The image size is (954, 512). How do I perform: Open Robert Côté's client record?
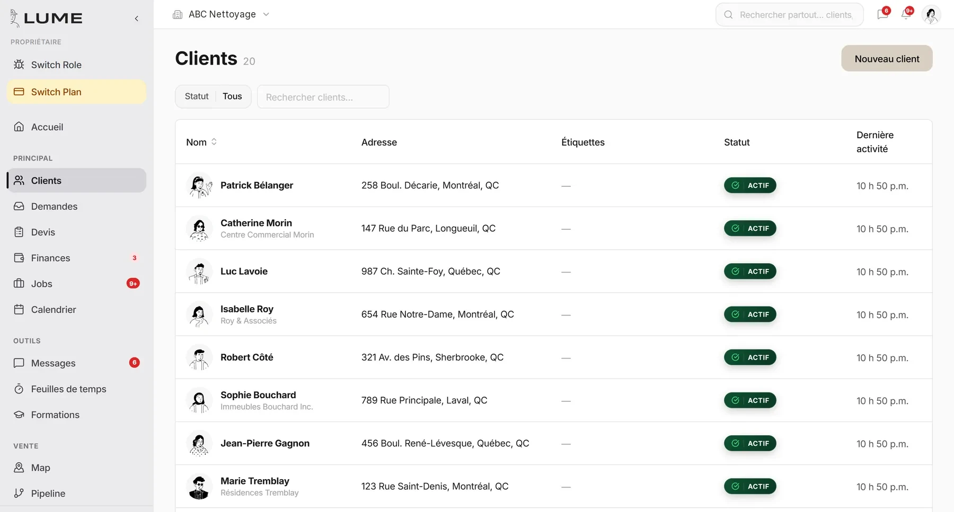pos(553,357)
